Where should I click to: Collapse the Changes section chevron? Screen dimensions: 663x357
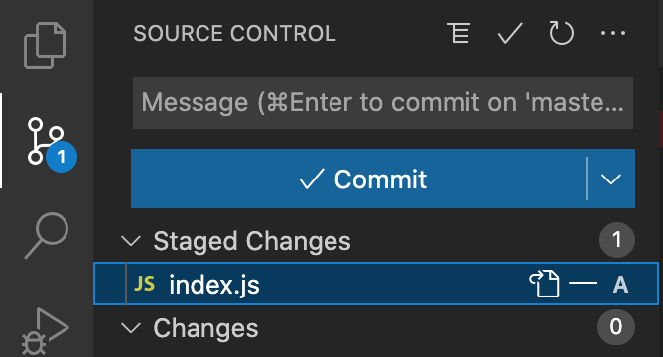(x=131, y=328)
